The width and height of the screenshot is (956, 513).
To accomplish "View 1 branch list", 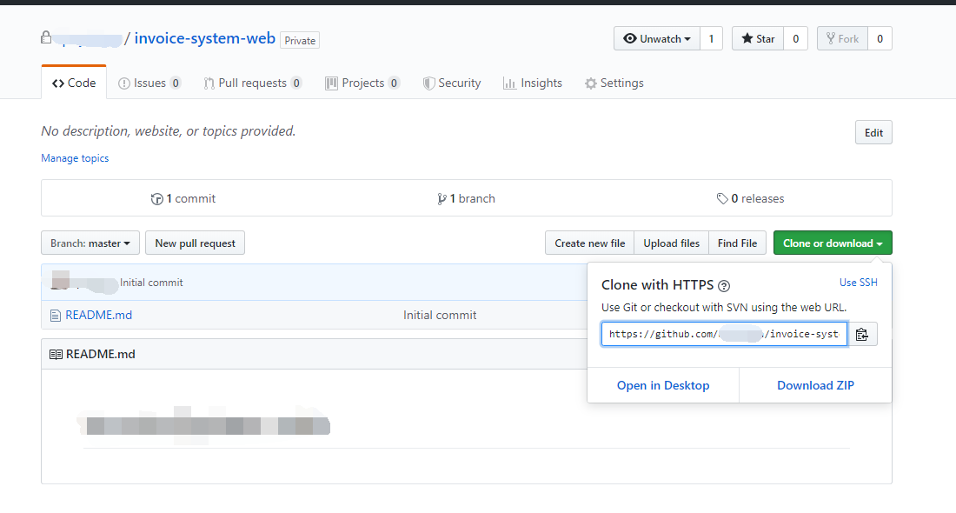I will tap(467, 199).
